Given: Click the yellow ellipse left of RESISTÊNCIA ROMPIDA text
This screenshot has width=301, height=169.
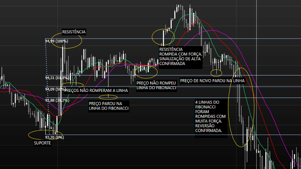Looking at the screenshot, I should [x=163, y=37].
